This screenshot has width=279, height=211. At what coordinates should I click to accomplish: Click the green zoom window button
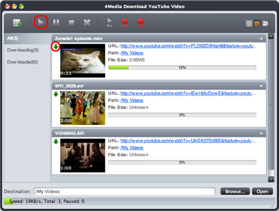(x=21, y=6)
